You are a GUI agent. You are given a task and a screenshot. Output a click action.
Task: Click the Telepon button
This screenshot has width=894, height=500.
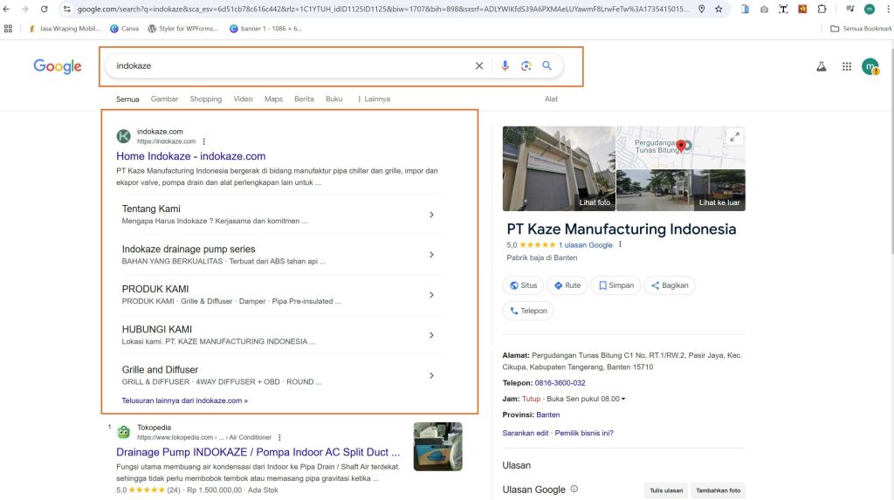tap(528, 311)
